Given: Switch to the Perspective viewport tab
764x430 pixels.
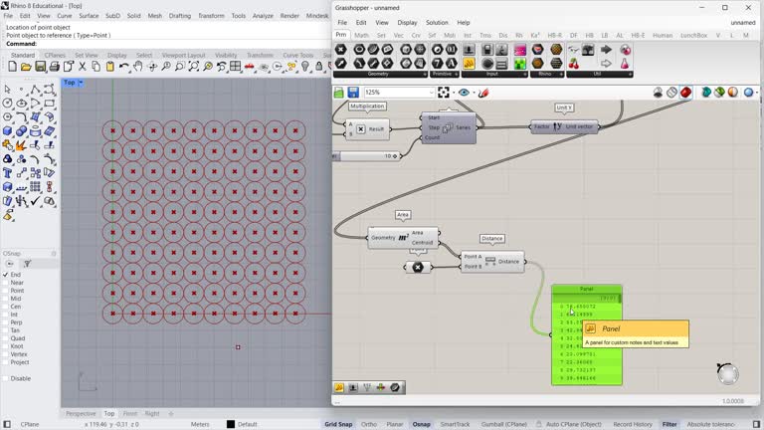Looking at the screenshot, I should [81, 413].
